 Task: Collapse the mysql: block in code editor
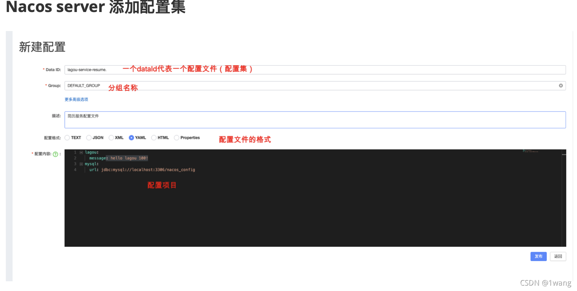(81, 164)
